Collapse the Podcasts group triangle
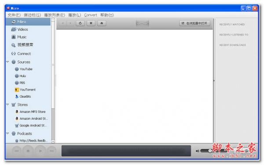This screenshot has width=264, height=165. (7, 133)
